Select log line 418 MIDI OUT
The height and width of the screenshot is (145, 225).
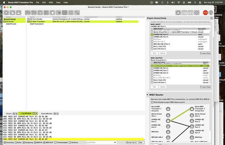(73, 139)
